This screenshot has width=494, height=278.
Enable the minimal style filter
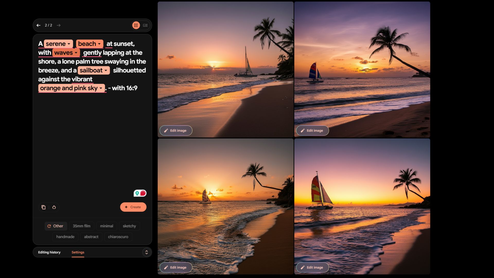tap(107, 226)
